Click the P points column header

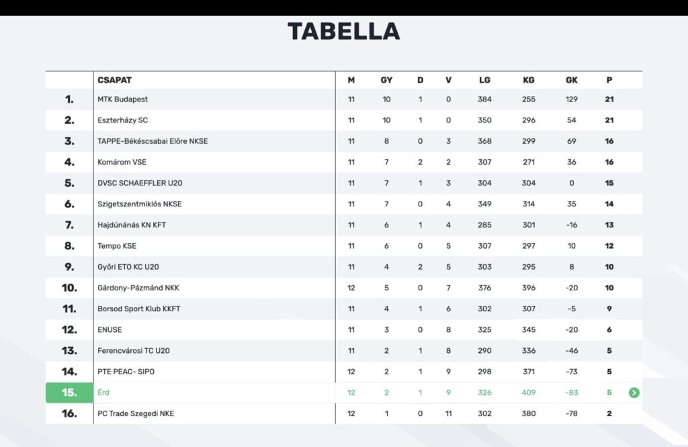[x=609, y=80]
